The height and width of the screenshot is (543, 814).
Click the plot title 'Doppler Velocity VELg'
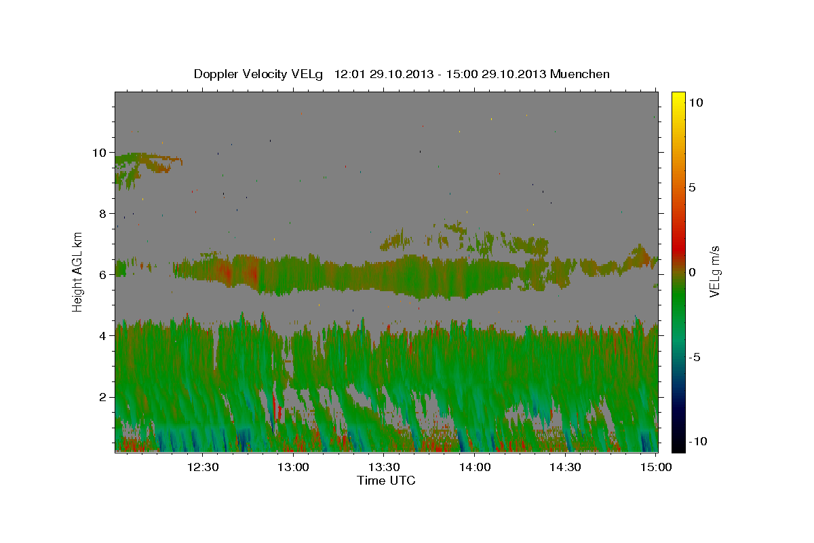tap(260, 74)
